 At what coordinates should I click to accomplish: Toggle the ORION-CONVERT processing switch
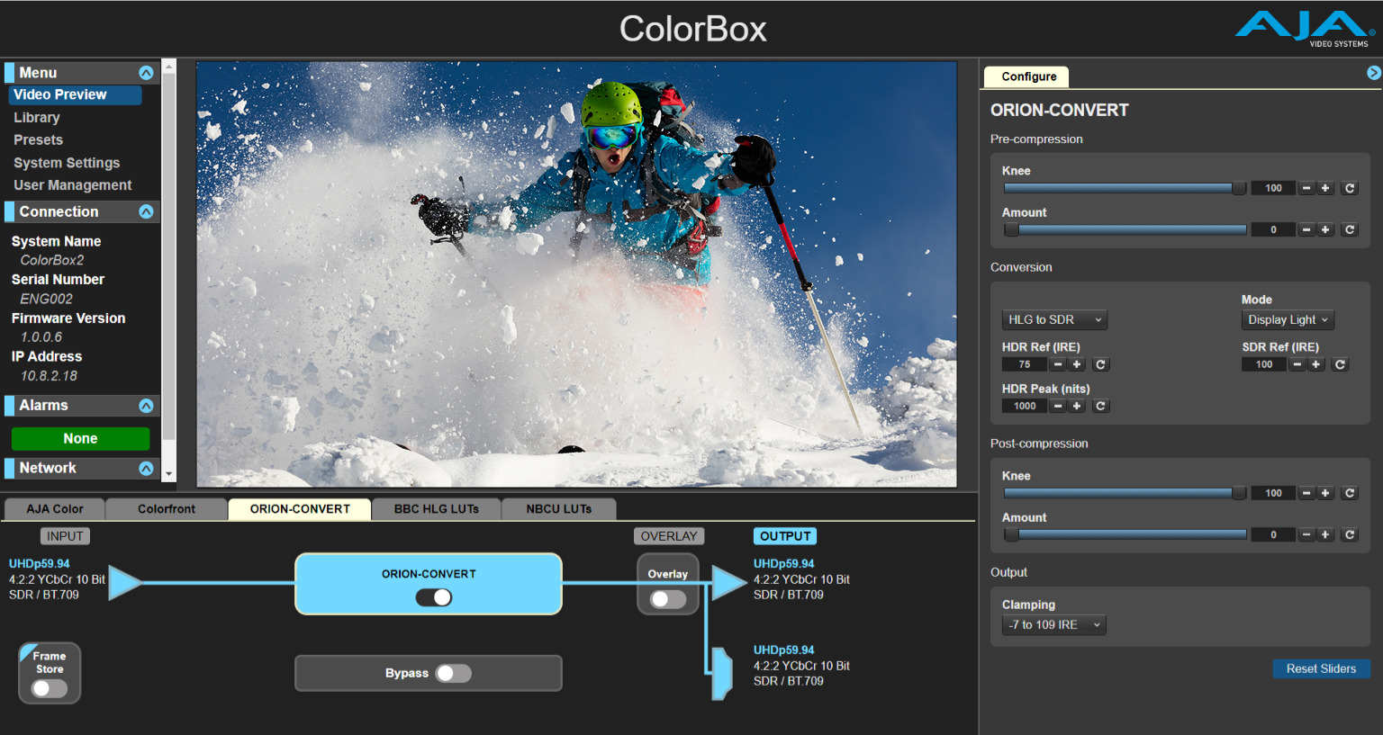pyautogui.click(x=434, y=597)
